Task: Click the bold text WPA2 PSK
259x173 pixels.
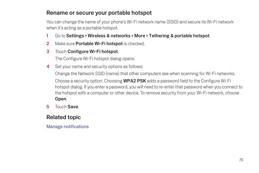Action: tap(134, 81)
